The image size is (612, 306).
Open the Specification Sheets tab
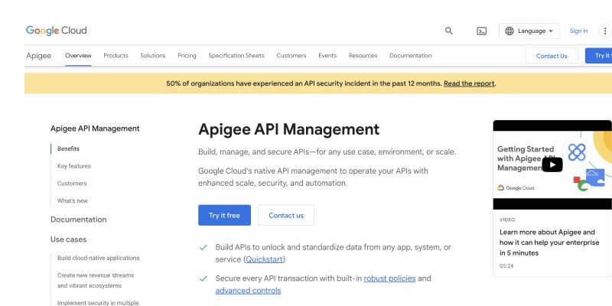236,55
